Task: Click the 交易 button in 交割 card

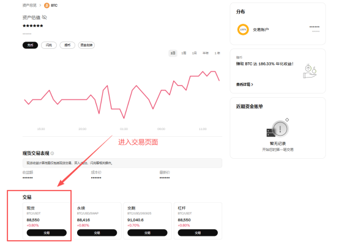Action: 147,233
